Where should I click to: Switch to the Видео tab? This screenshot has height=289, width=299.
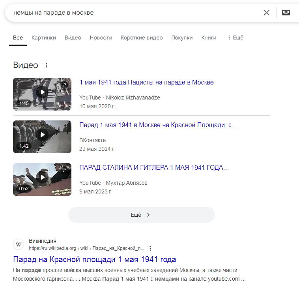point(73,38)
